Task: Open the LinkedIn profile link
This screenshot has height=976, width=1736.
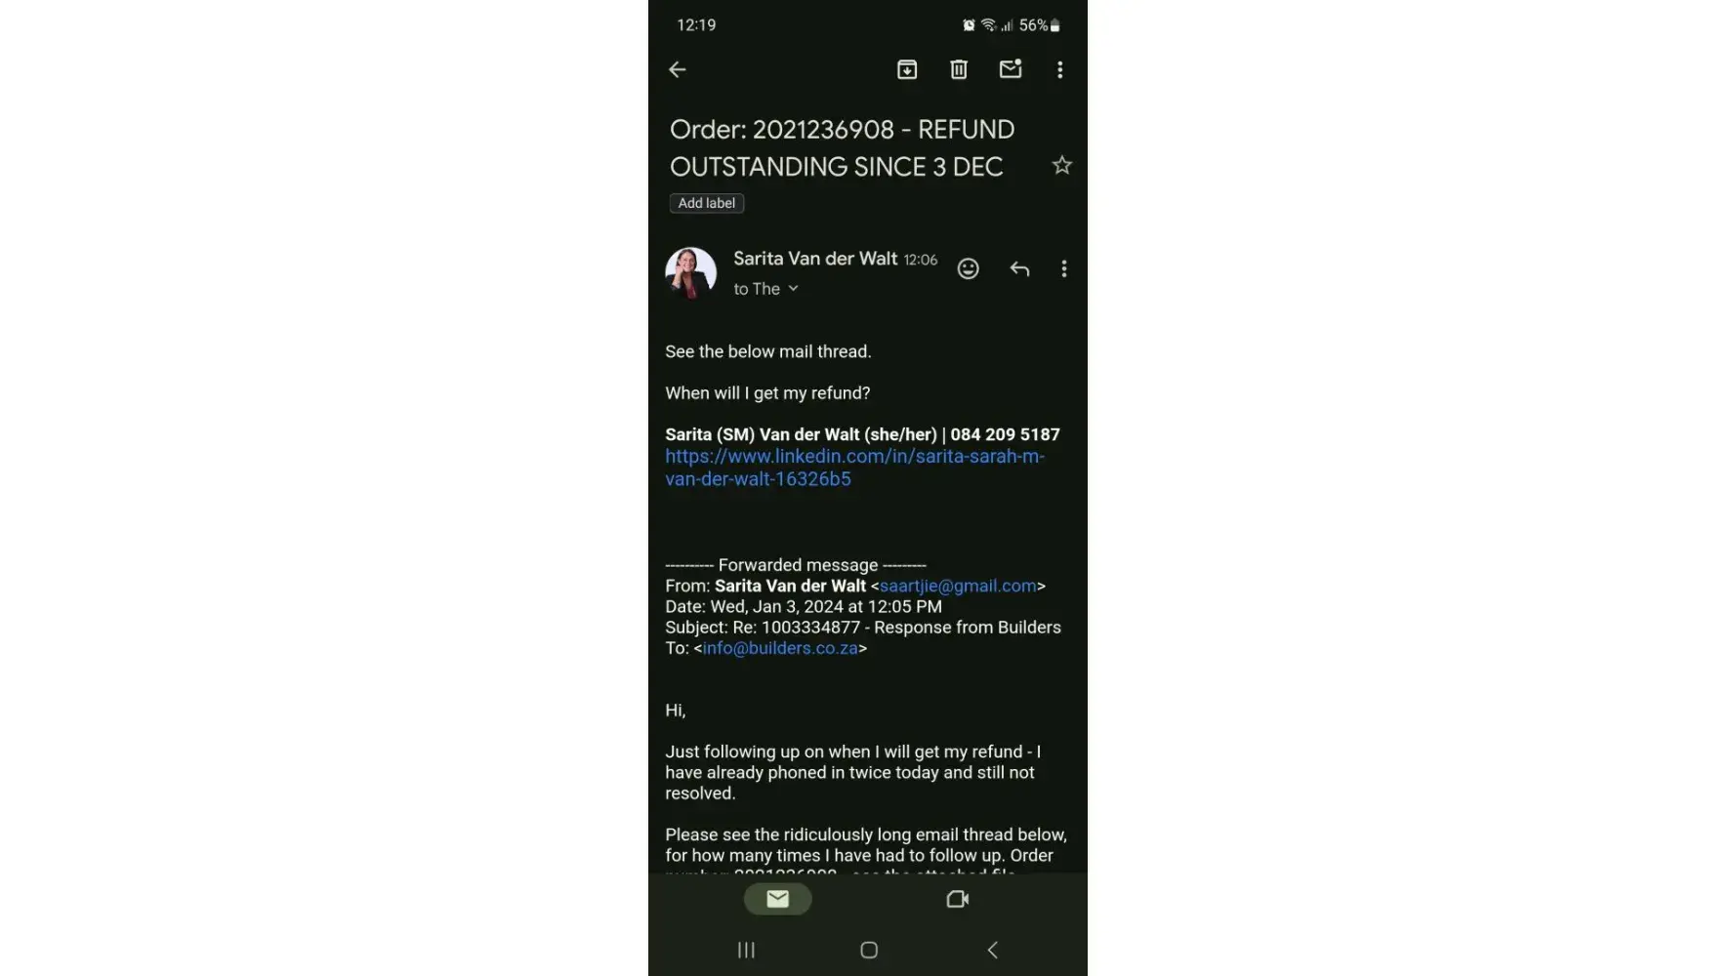Action: point(855,468)
